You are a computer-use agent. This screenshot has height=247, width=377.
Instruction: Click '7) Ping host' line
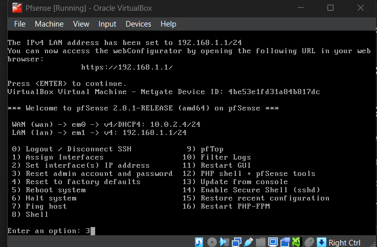coord(39,207)
